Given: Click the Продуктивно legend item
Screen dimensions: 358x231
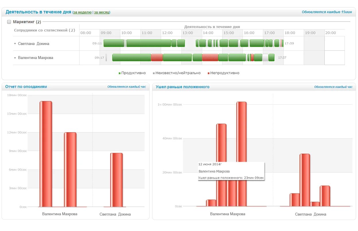Looking at the screenshot, I should [x=132, y=73].
